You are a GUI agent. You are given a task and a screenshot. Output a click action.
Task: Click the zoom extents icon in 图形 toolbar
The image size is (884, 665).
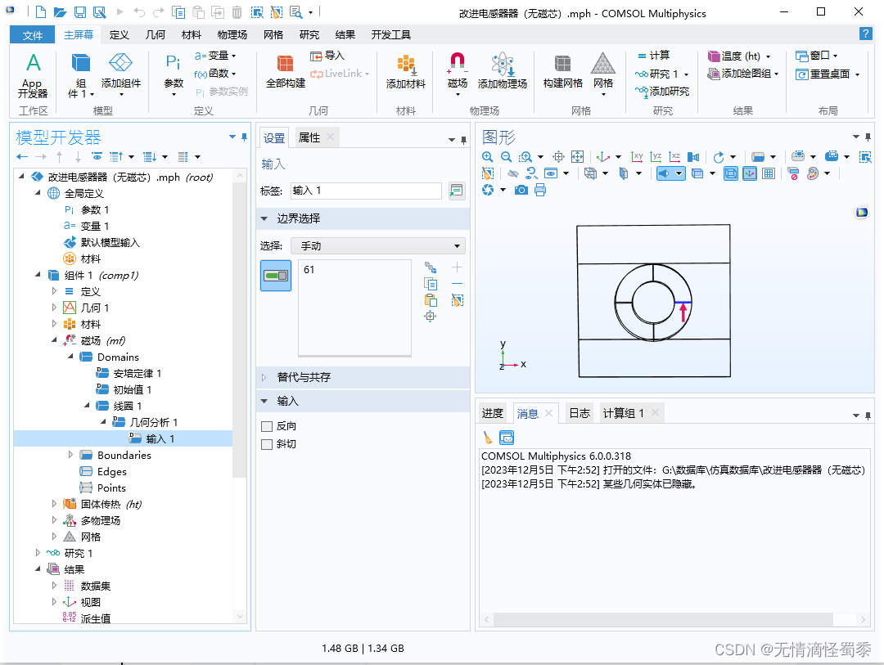click(x=577, y=157)
